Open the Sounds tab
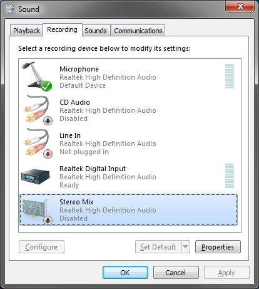Viewport: 259px width, 289px height. pyautogui.click(x=96, y=31)
